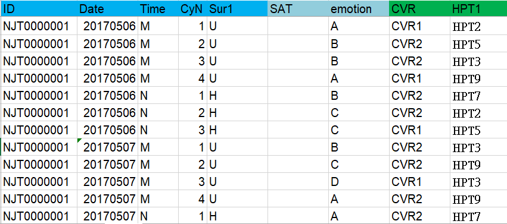507x224 pixels.
Task: Click the emotion header cell
Action: click(359, 9)
